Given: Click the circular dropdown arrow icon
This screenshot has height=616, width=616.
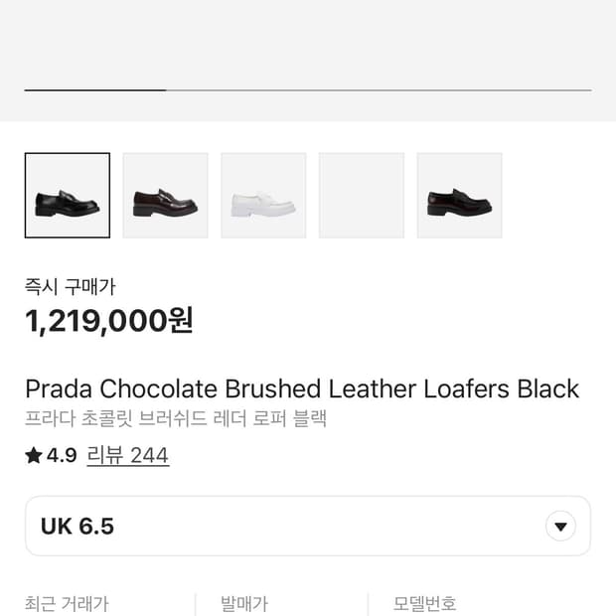Looking at the screenshot, I should click(561, 527).
